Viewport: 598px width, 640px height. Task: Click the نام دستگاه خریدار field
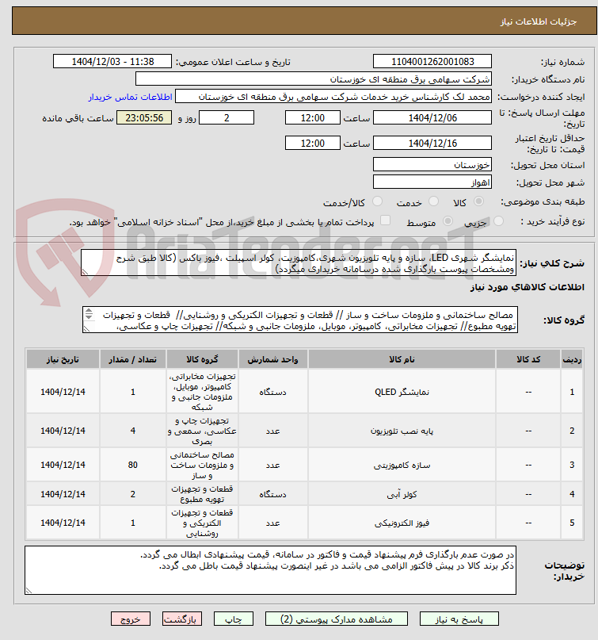coord(314,79)
